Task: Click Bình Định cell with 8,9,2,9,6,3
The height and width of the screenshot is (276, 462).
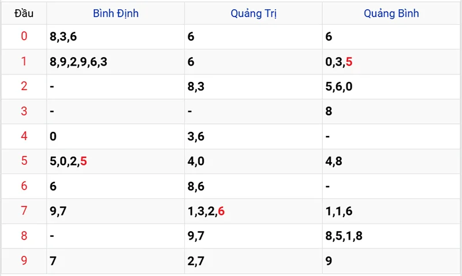Action: pyautogui.click(x=79, y=62)
